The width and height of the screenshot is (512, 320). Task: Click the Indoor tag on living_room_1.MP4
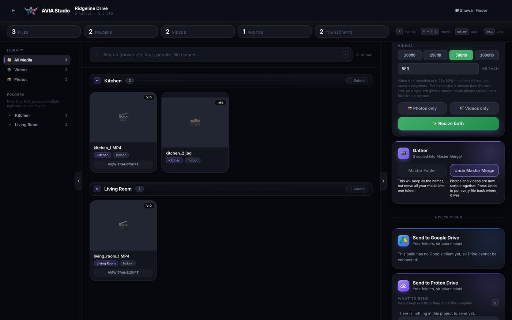[x=128, y=264]
